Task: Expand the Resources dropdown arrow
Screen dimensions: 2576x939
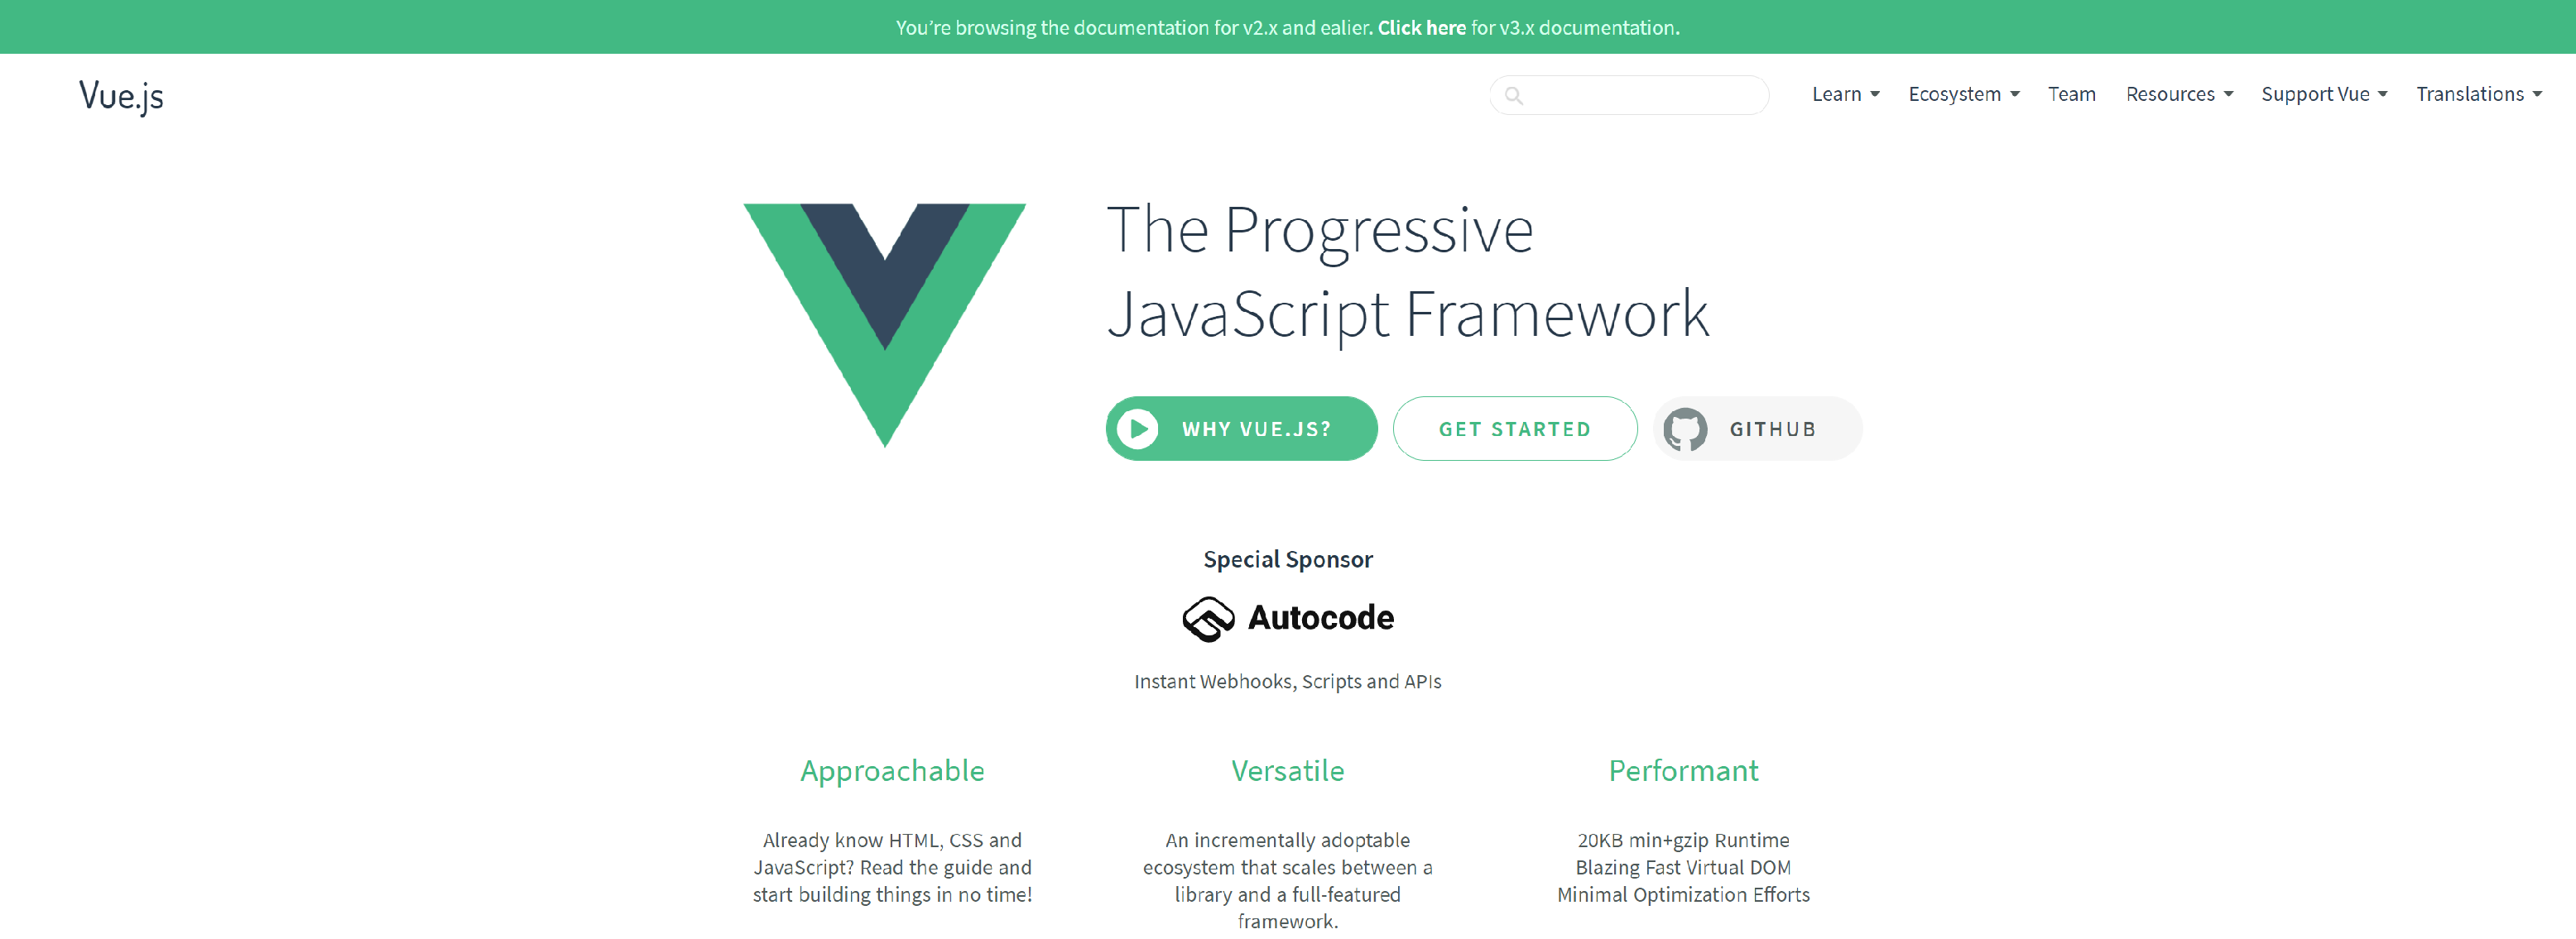Action: (x=2228, y=95)
